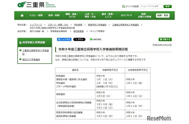Click 追検査2月9日(火) text
Screen dimensions: 189x124
(x=107, y=86)
